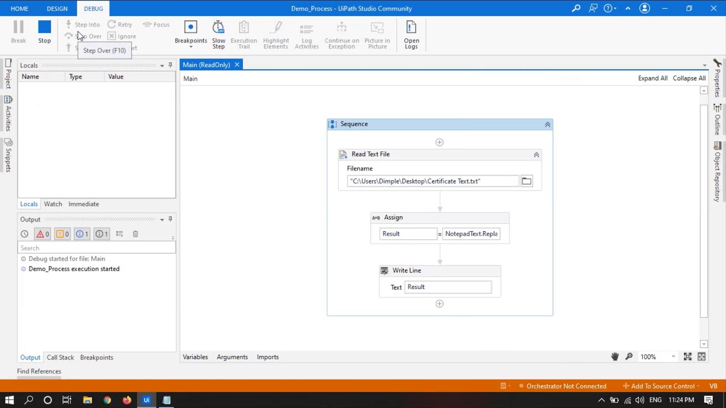Switch to the Locals tab
The image size is (726, 408).
click(29, 204)
